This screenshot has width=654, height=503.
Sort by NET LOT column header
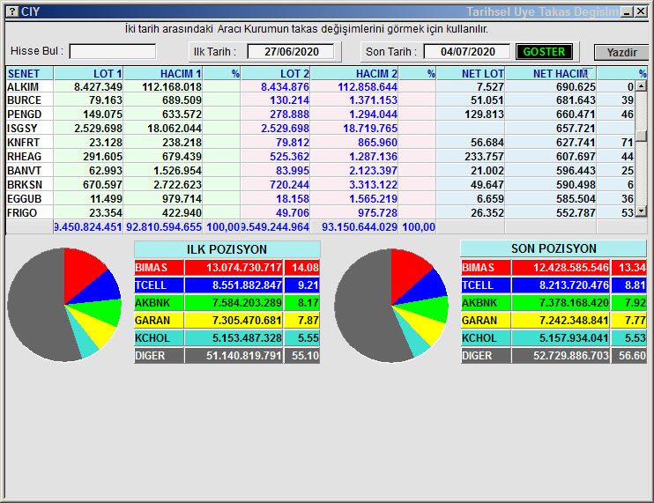471,74
